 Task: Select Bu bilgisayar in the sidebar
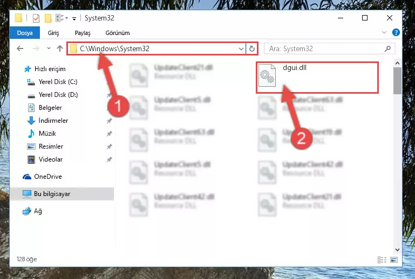pyautogui.click(x=63, y=194)
